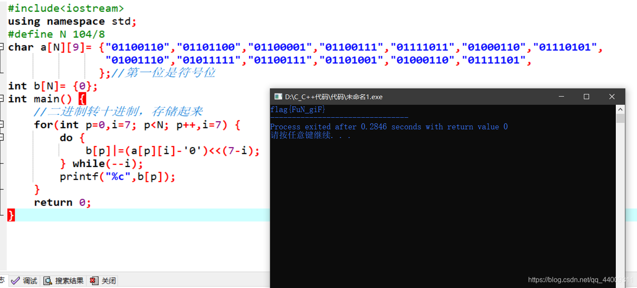Click the string "01100110" in the array
Image resolution: width=637 pixels, height=288 pixels.
(x=137, y=47)
